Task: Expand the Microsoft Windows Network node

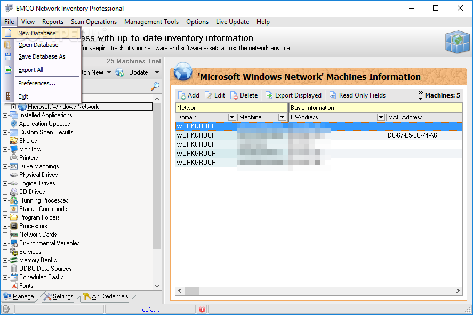Action: [13, 107]
